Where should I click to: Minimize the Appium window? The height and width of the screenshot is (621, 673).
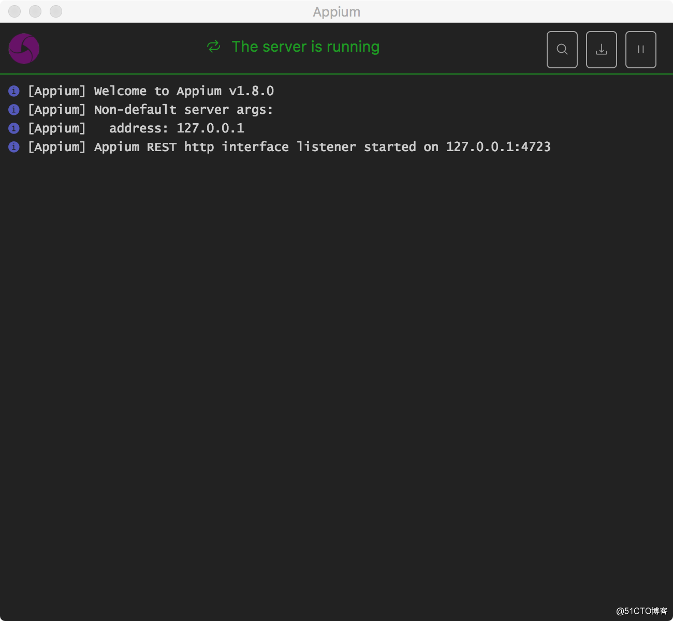coord(35,11)
